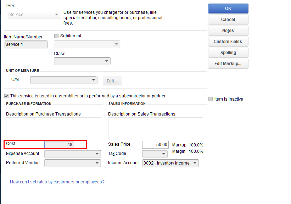Check the Item is inactive box
The width and height of the screenshot is (291, 204).
pos(211,99)
